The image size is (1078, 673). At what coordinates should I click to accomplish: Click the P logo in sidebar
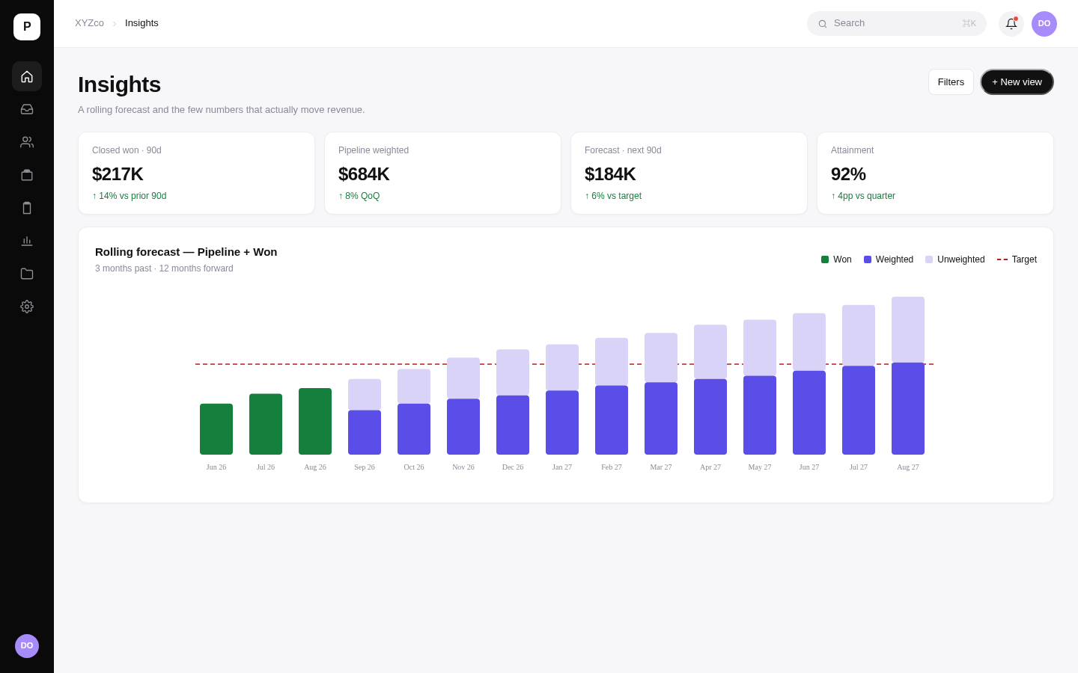[27, 27]
